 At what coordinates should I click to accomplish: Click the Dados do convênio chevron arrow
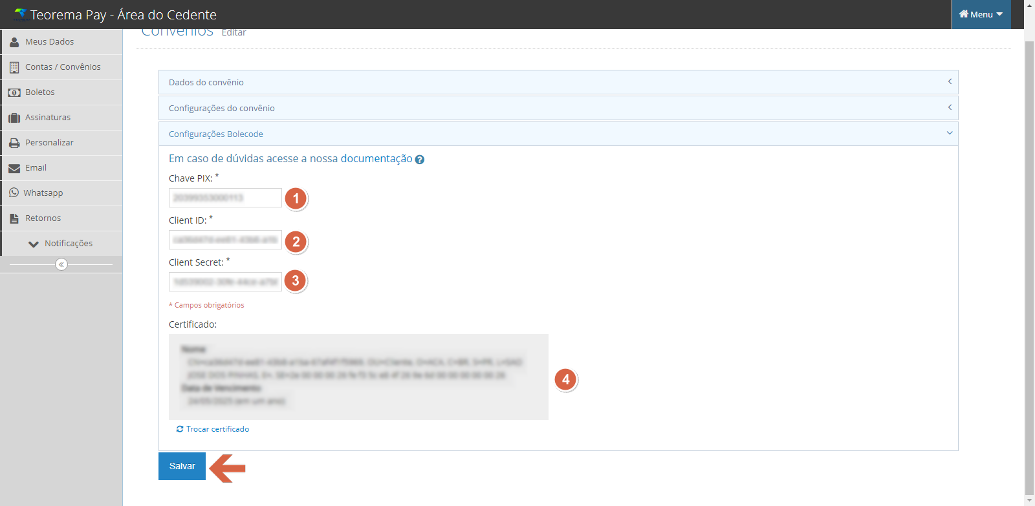[x=950, y=81]
